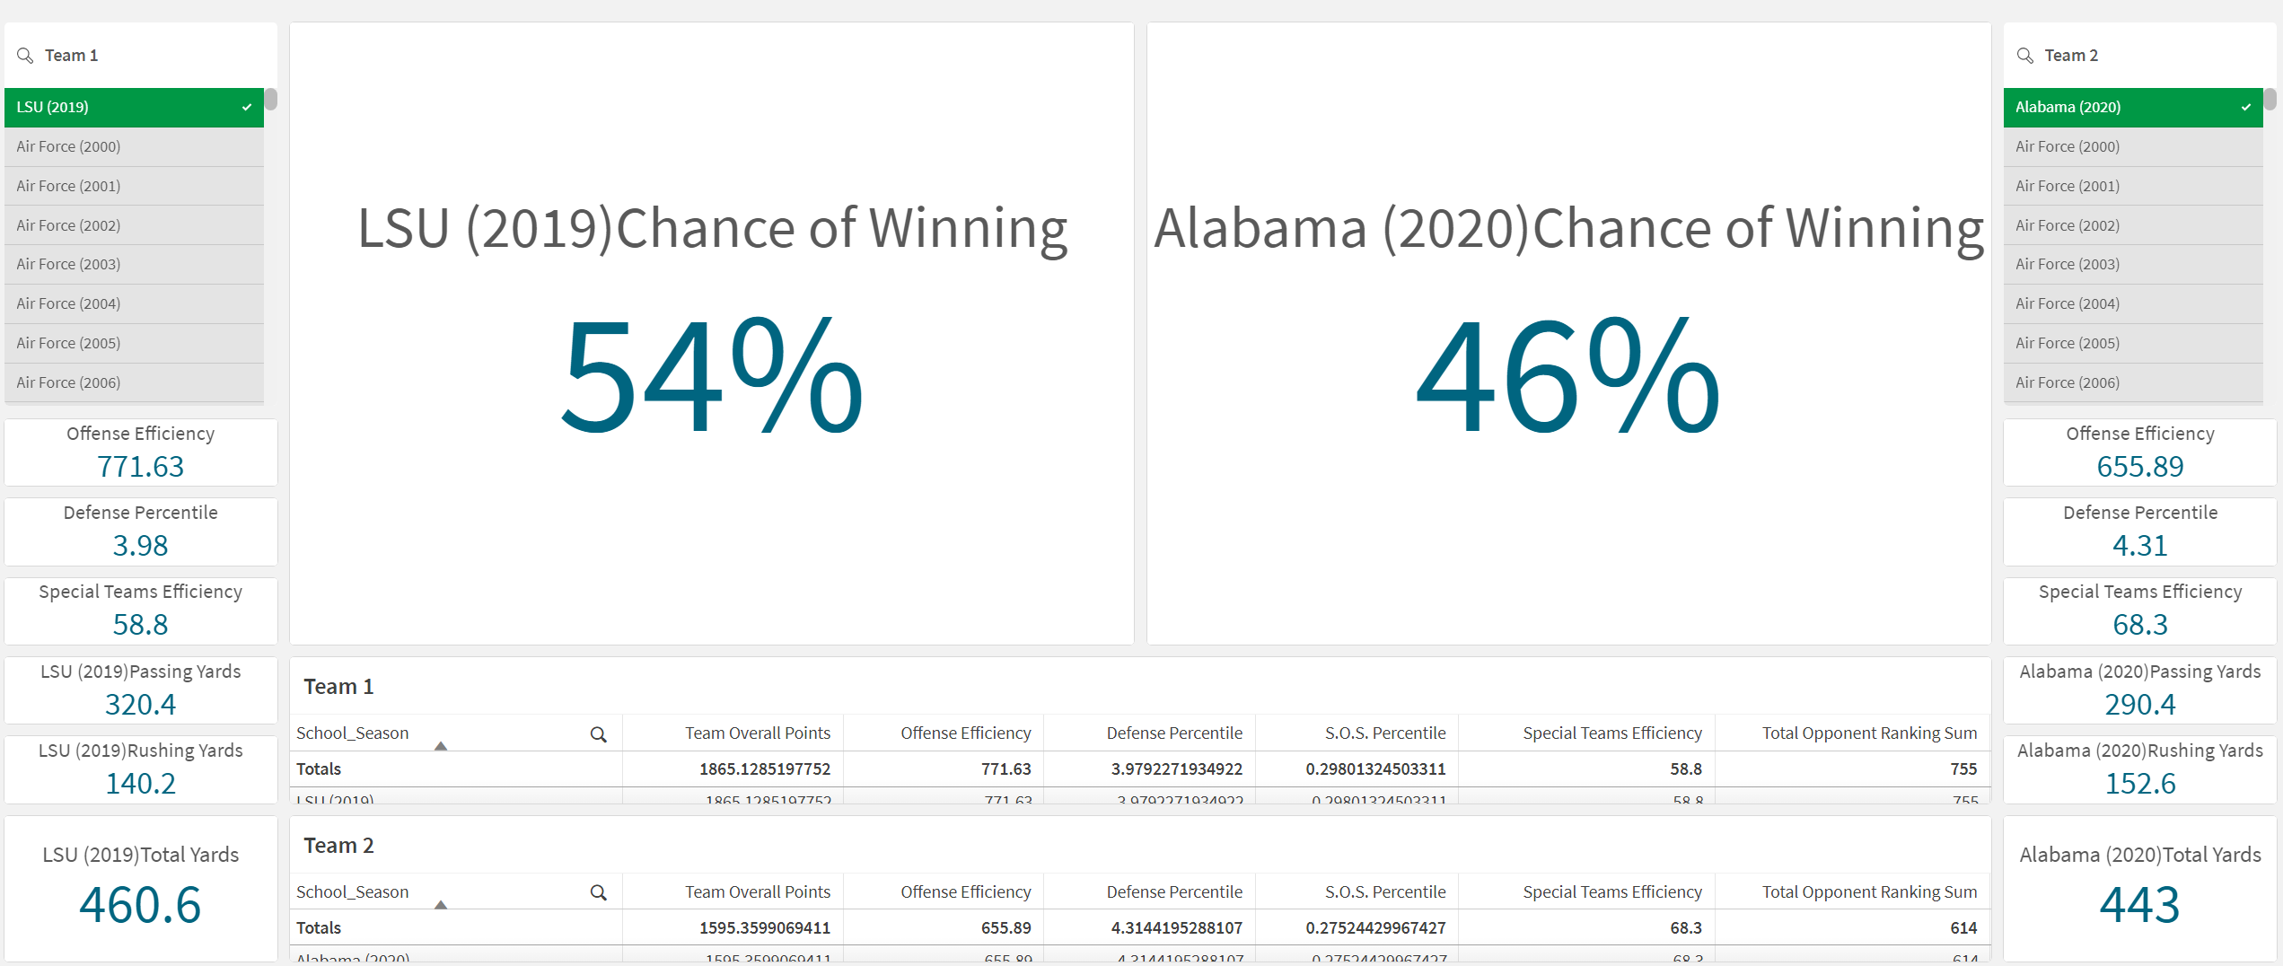
Task: Sort Team 1 table by Defense Percentile
Action: [x=1173, y=733]
